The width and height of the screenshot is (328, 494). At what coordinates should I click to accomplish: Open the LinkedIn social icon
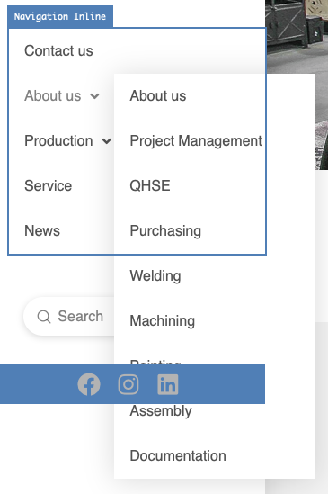(168, 384)
